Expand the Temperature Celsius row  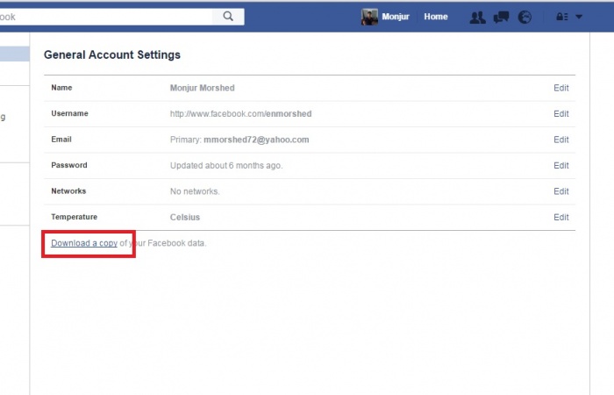pos(310,217)
